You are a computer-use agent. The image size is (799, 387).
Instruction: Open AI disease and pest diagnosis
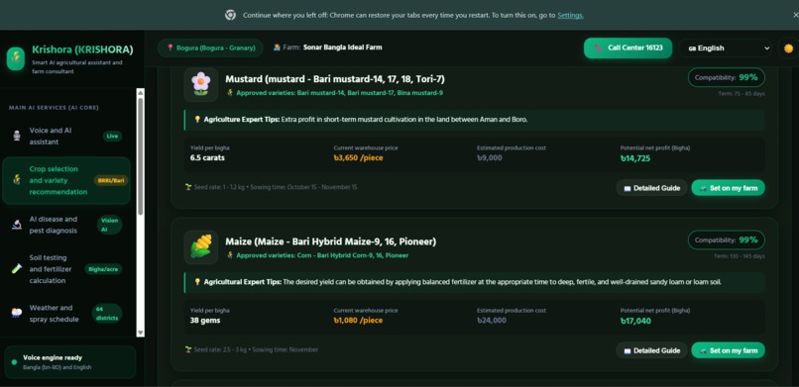coord(66,225)
